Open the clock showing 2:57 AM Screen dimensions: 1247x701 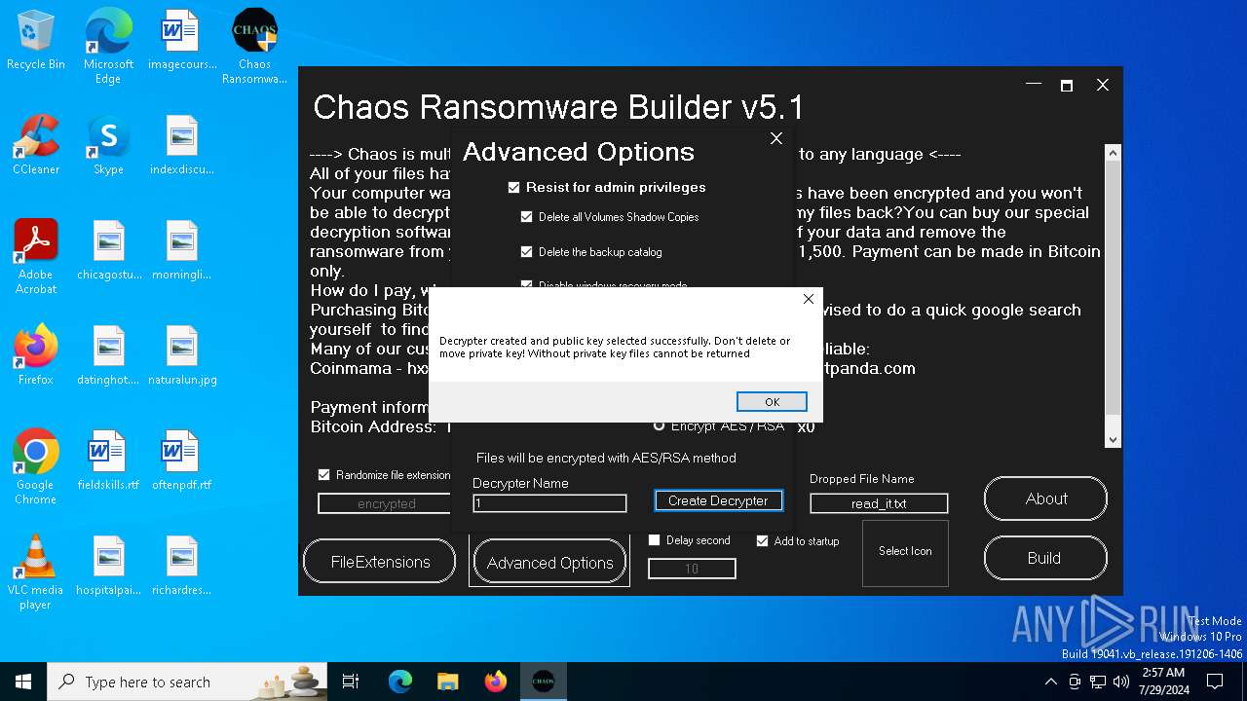[x=1162, y=682]
